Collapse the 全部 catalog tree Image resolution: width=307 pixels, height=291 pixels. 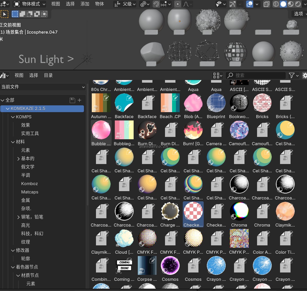click(x=3, y=100)
